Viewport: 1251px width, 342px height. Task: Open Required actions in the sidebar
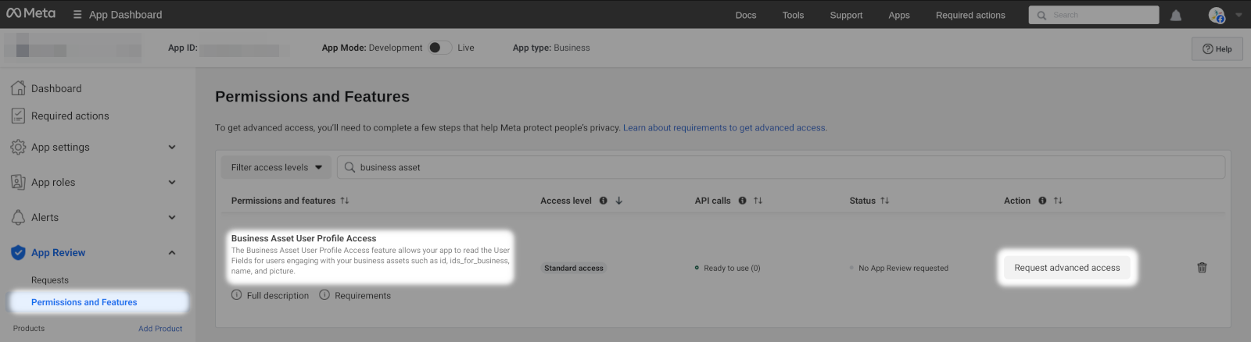pos(70,116)
